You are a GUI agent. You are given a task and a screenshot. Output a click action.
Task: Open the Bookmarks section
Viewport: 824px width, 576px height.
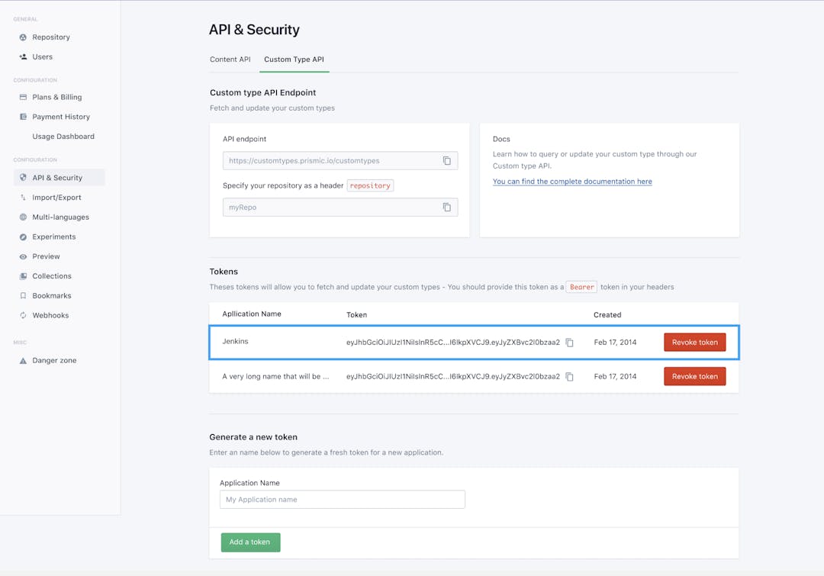(51, 295)
